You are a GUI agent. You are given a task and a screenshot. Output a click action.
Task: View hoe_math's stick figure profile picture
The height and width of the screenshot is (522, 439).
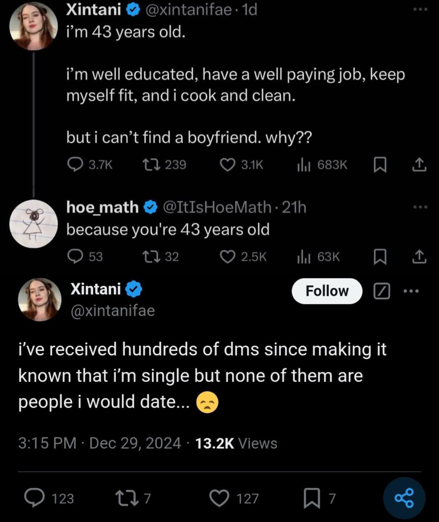click(34, 223)
